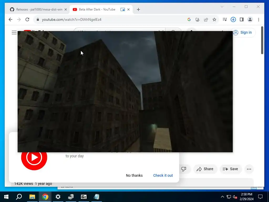Click the Google icon in the address bar

tap(189, 19)
